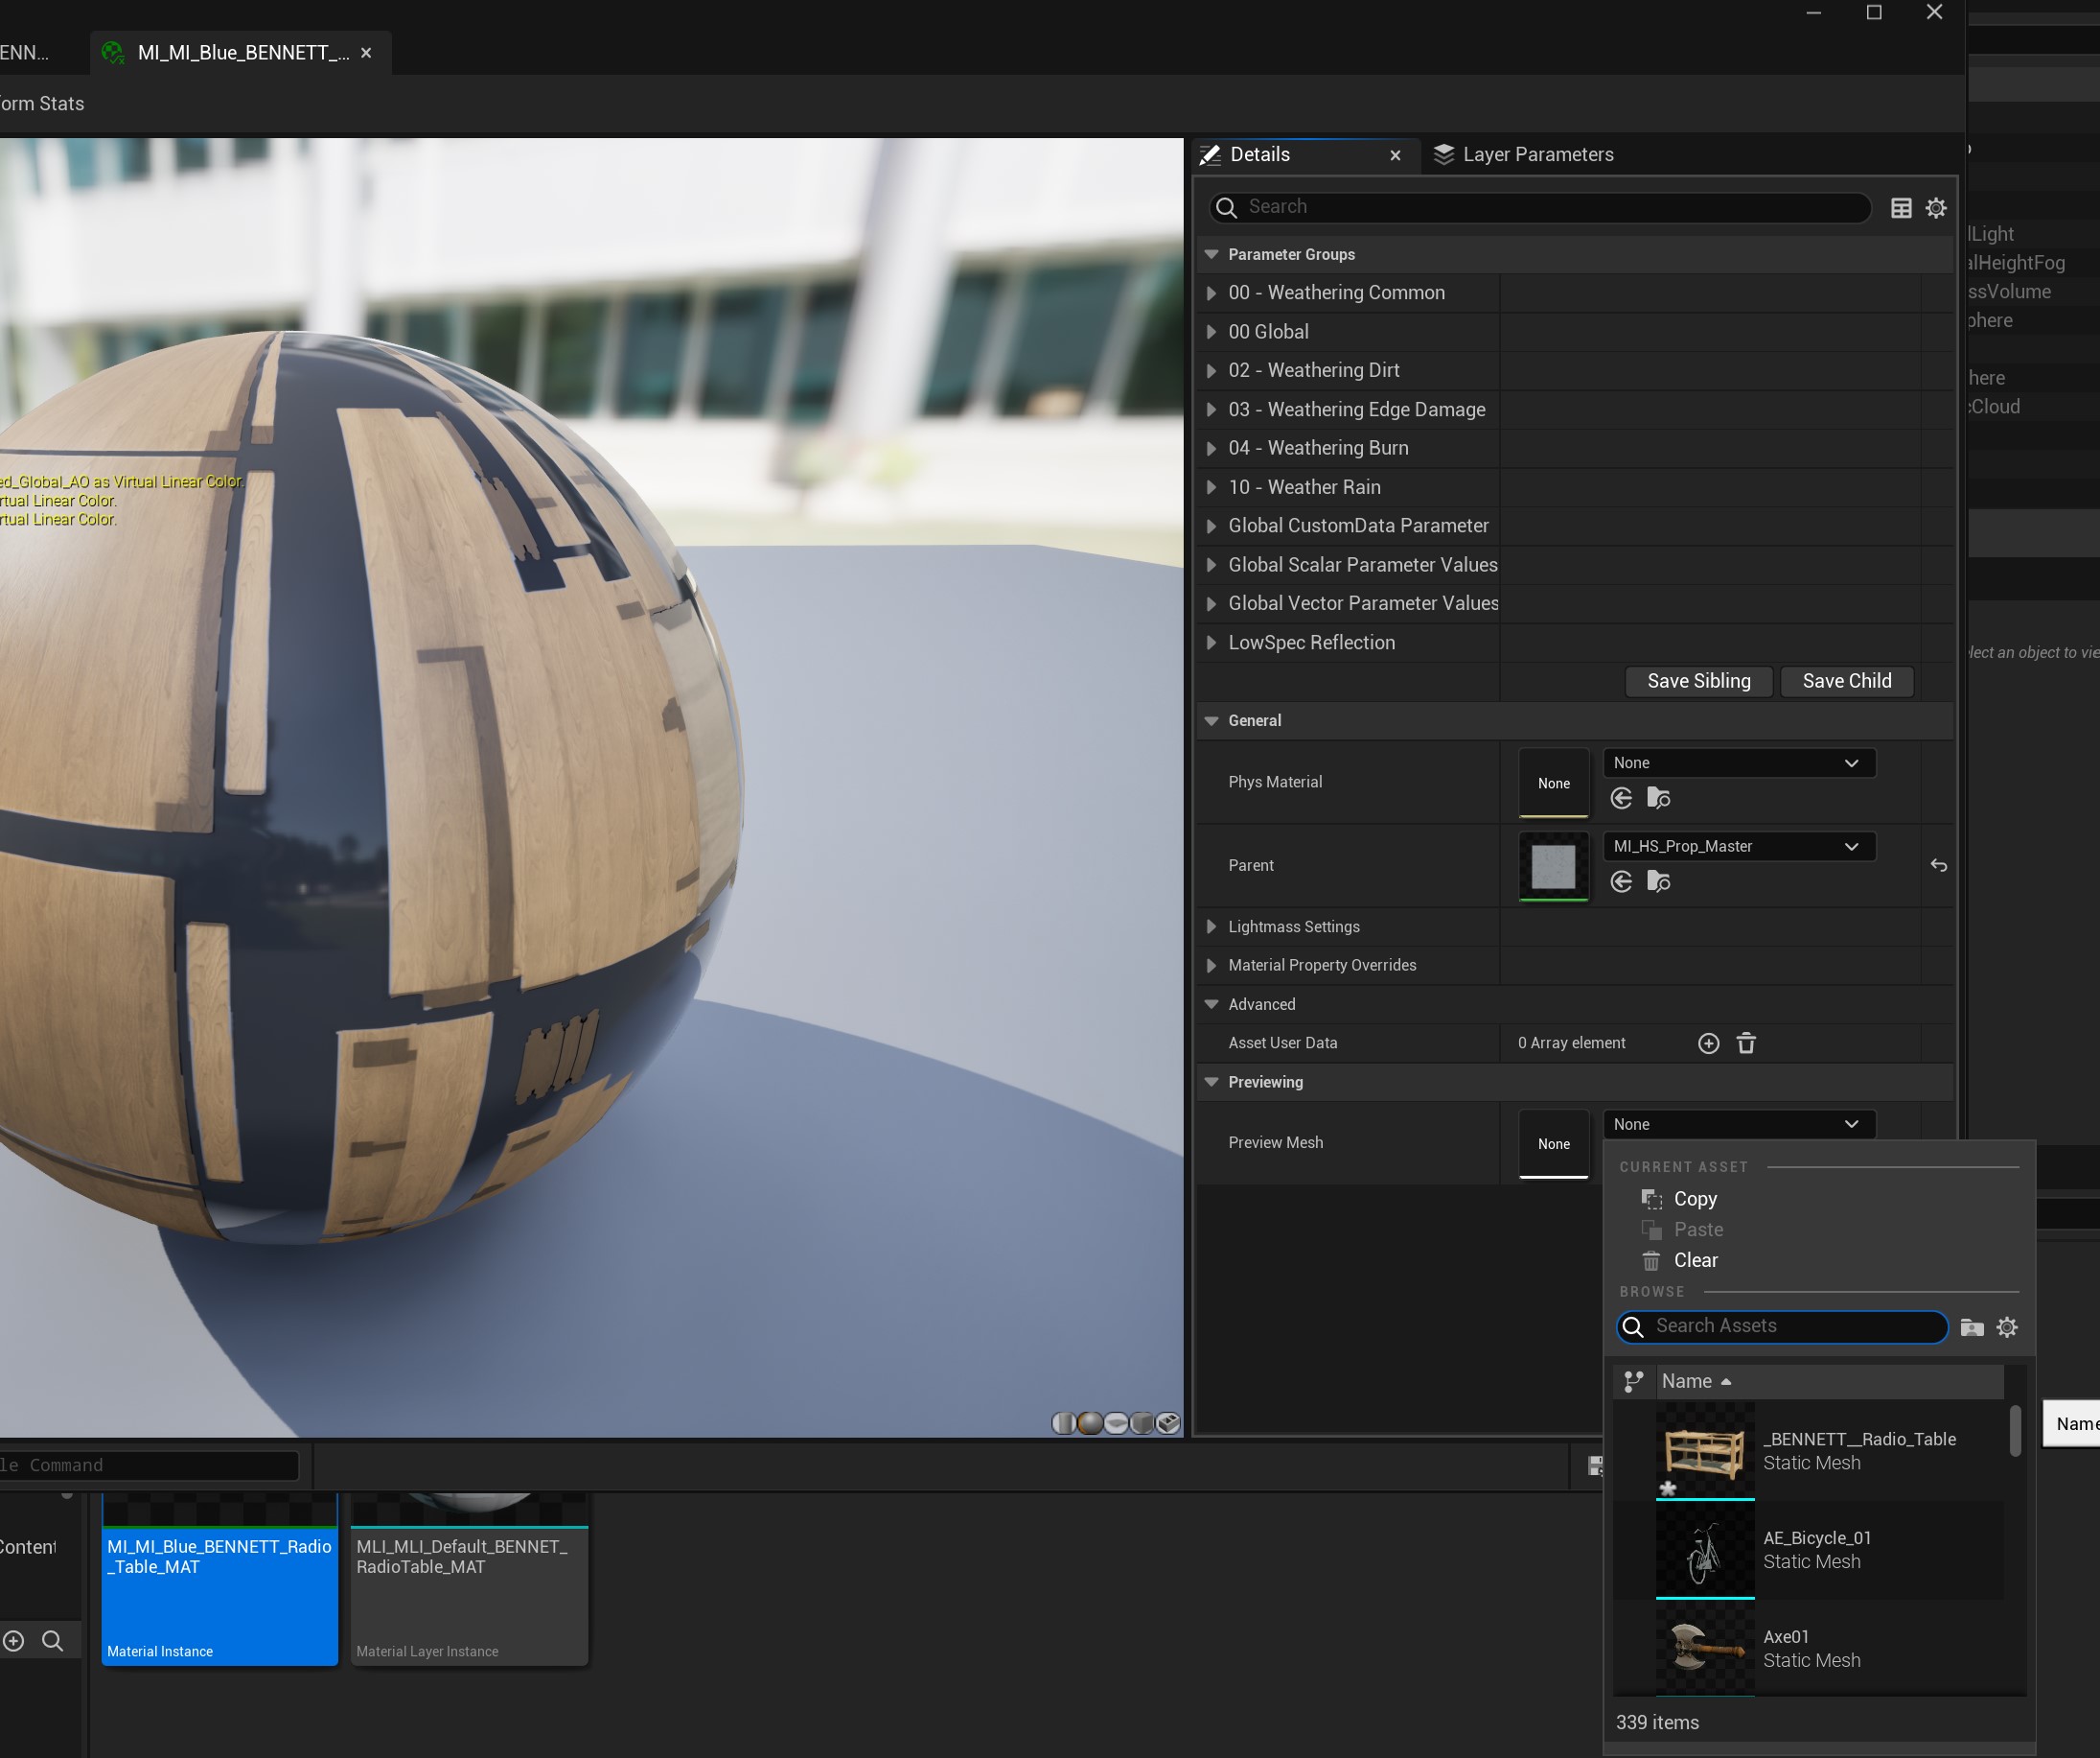Click add plus icon in Content Browser sidebar
This screenshot has width=2100, height=1758.
point(14,1641)
